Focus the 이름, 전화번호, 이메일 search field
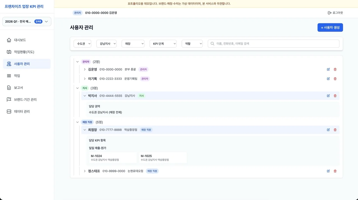The width and height of the screenshot is (358, 200). [274, 44]
